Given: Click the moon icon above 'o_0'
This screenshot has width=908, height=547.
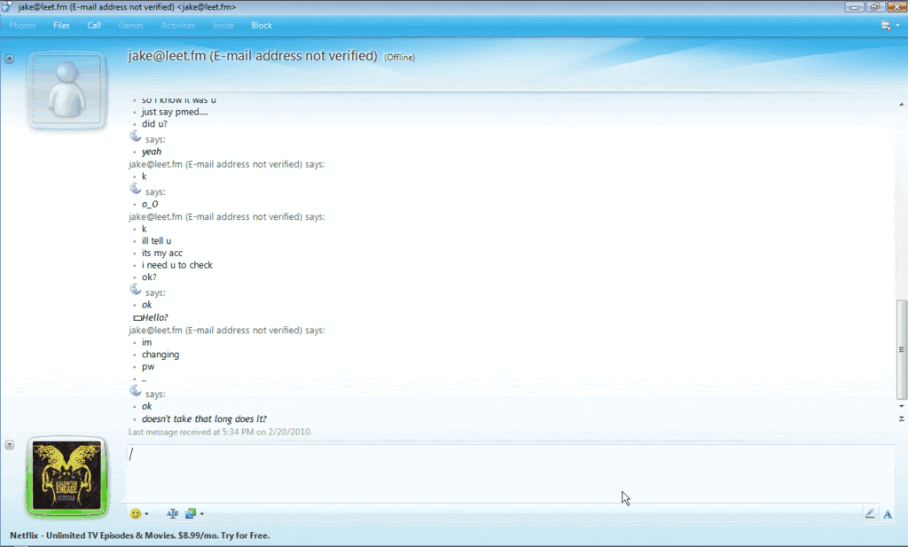Looking at the screenshot, I should 136,189.
